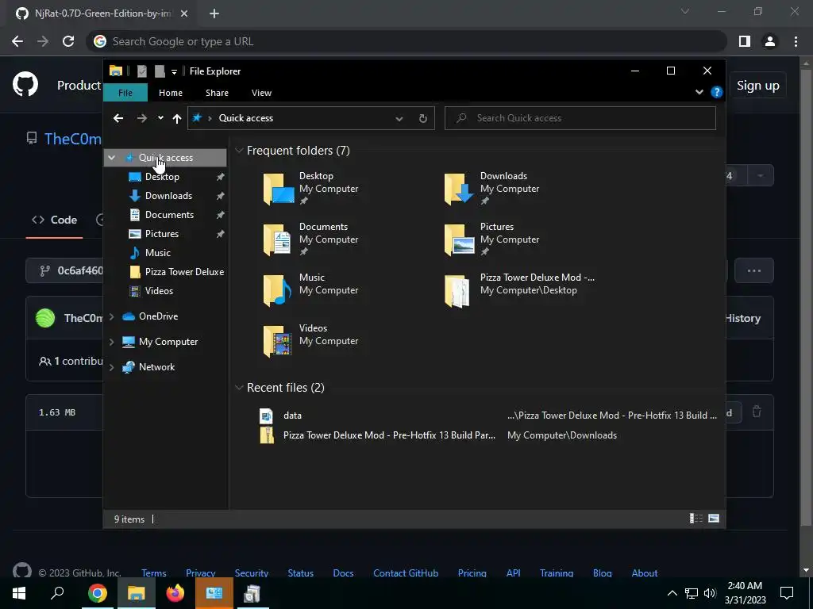813x609 pixels.
Task: Open the volume control in system tray
Action: [x=710, y=593]
